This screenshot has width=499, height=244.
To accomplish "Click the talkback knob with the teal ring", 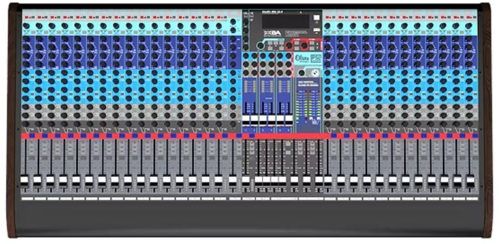I will pyautogui.click(x=260, y=46).
